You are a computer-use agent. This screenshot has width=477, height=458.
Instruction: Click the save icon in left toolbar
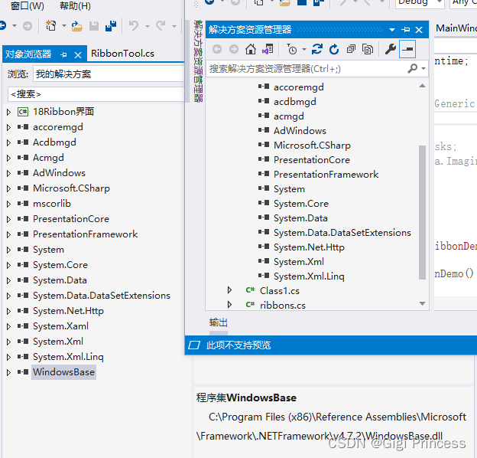pyautogui.click(x=94, y=26)
